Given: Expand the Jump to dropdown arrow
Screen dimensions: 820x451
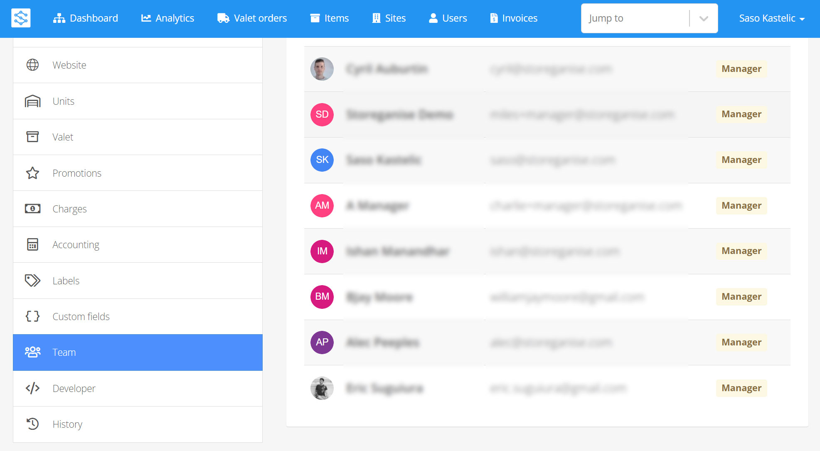Looking at the screenshot, I should tap(703, 18).
